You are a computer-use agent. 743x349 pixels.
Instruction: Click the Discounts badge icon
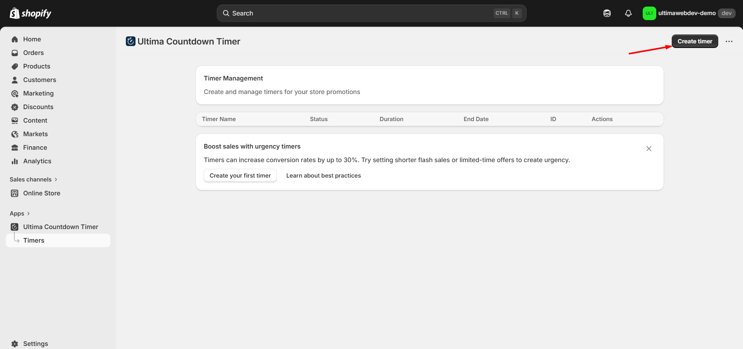[x=15, y=107]
